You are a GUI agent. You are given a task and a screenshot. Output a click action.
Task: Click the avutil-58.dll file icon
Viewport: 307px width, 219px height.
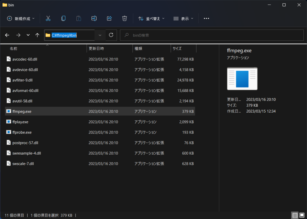tap(8, 101)
